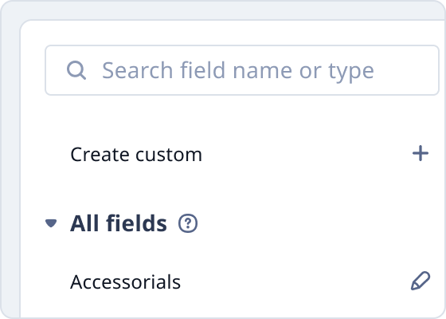
Task: Add a custom field with the plus sign
Action: pos(421,153)
